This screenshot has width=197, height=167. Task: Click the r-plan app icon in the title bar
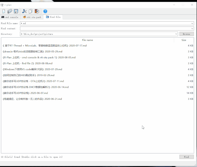pyautogui.click(x=2, y=5)
